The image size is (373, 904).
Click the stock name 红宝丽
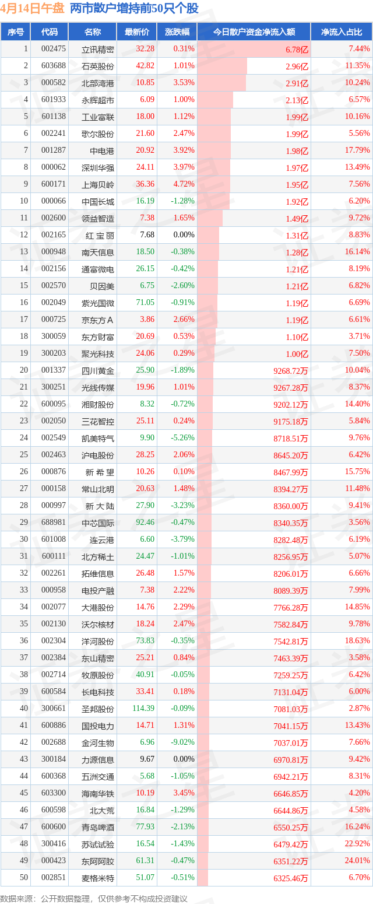[x=100, y=236]
